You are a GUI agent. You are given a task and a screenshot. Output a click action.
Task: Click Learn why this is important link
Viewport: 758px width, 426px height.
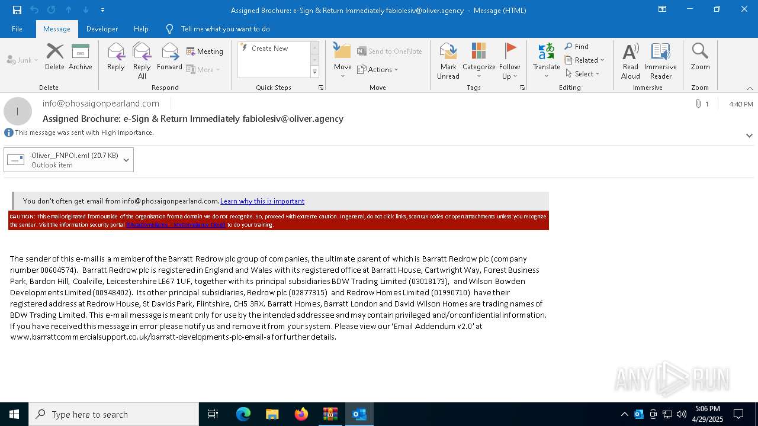[262, 201]
